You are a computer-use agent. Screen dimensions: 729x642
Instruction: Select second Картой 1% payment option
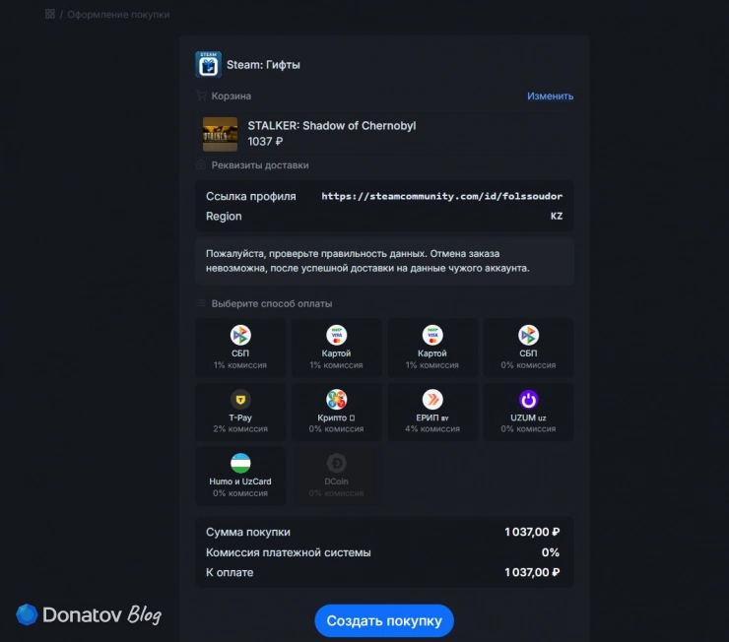[432, 348]
